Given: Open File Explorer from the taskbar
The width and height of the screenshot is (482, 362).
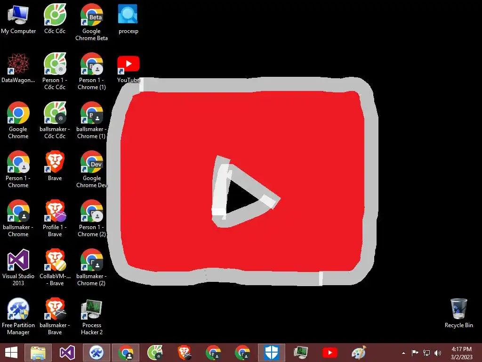Looking at the screenshot, I should point(38,353).
